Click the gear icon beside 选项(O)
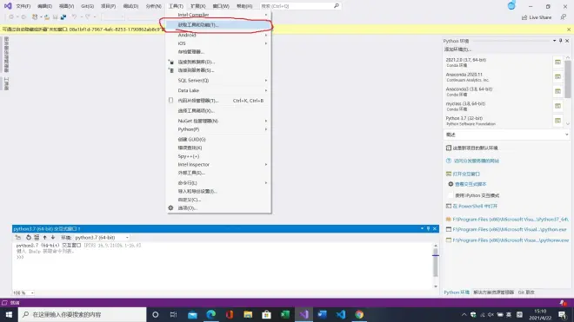Viewport: 574px width, 322px height. pos(170,207)
